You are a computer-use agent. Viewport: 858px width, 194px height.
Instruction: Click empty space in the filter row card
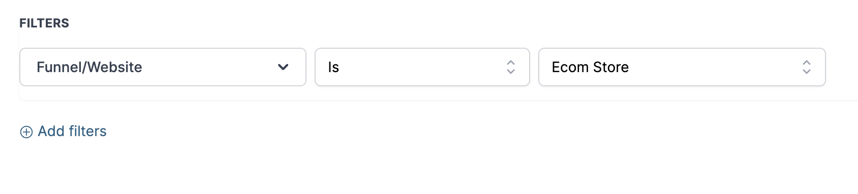[841, 67]
